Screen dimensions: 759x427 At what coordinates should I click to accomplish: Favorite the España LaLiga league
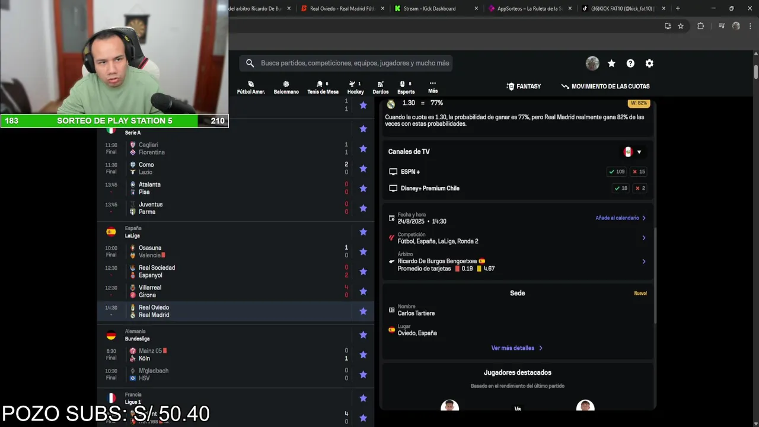(363, 232)
